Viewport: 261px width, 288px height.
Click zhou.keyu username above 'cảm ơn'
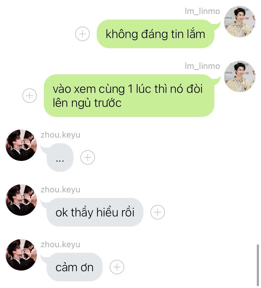point(61,244)
